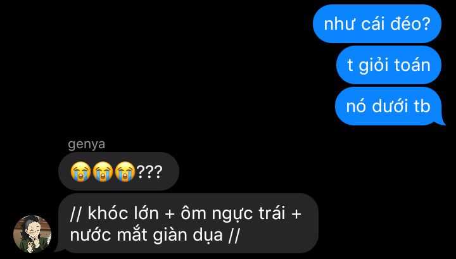Tap the middle crying emoji
This screenshot has width=456, height=259.
click(103, 172)
